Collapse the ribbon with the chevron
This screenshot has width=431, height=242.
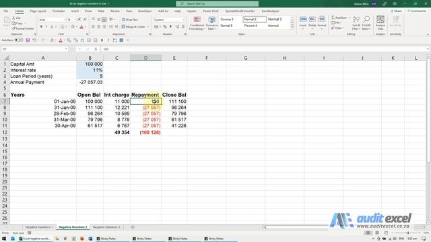click(428, 34)
